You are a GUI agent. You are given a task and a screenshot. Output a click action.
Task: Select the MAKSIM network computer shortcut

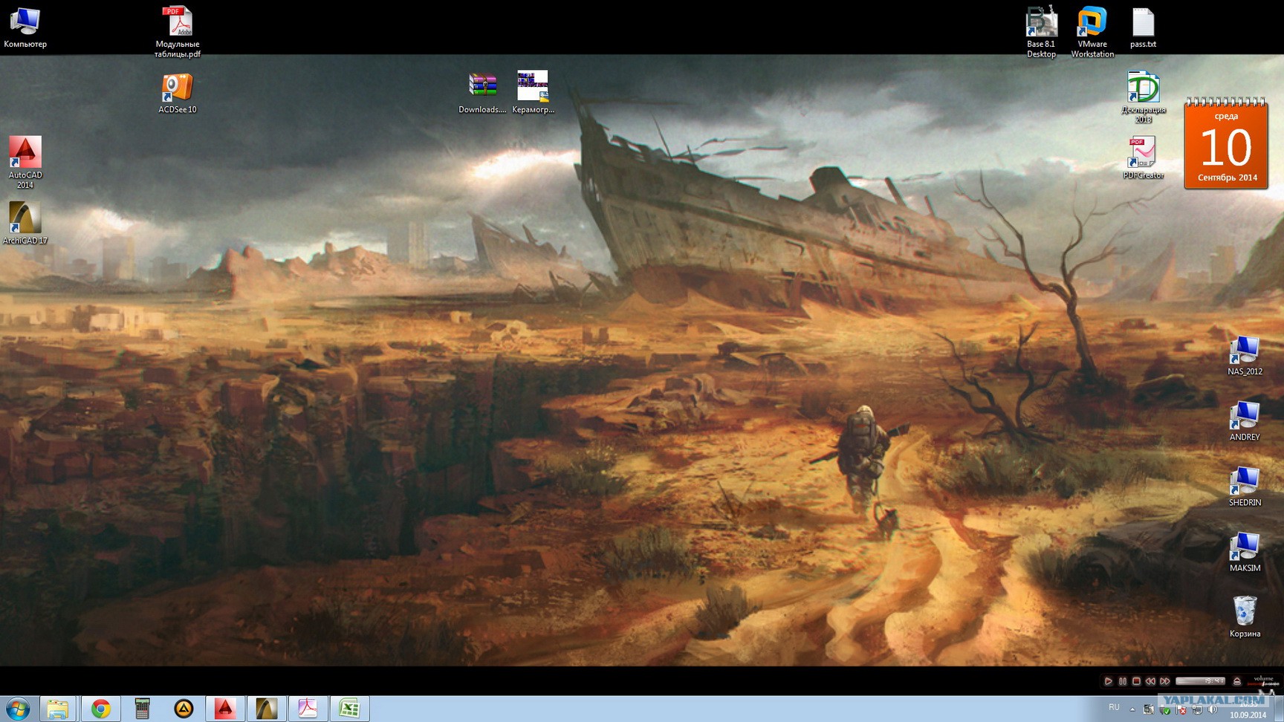pos(1245,552)
